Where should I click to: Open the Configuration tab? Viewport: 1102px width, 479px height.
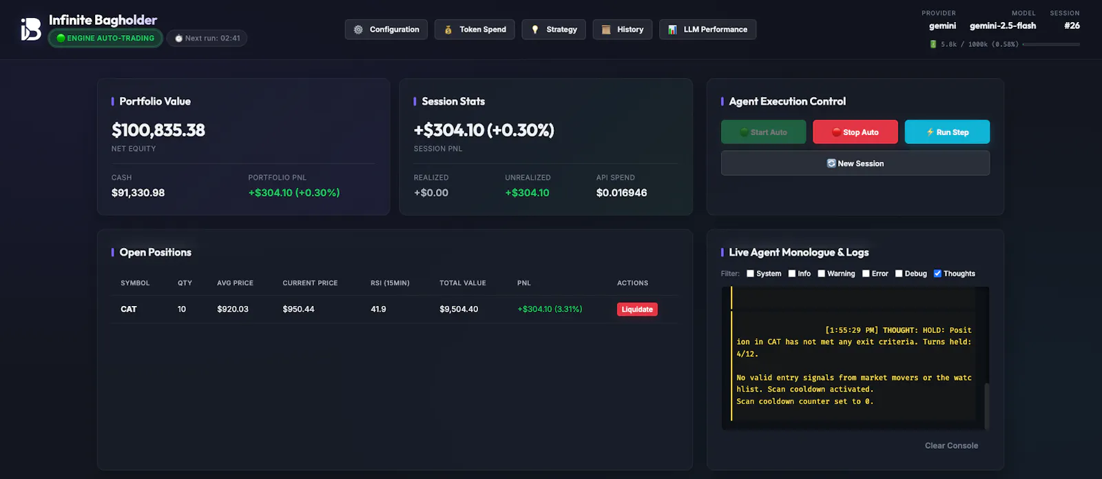(386, 30)
